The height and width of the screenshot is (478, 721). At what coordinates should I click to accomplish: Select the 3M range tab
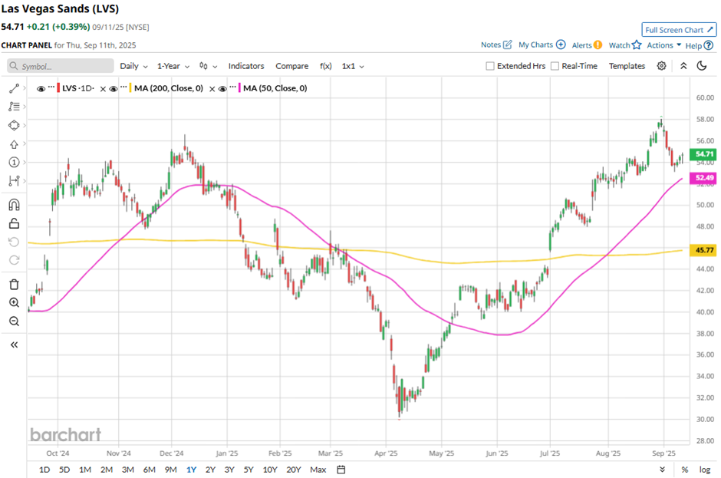click(x=128, y=470)
